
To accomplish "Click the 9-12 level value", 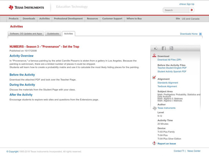I will [x=160, y=116].
